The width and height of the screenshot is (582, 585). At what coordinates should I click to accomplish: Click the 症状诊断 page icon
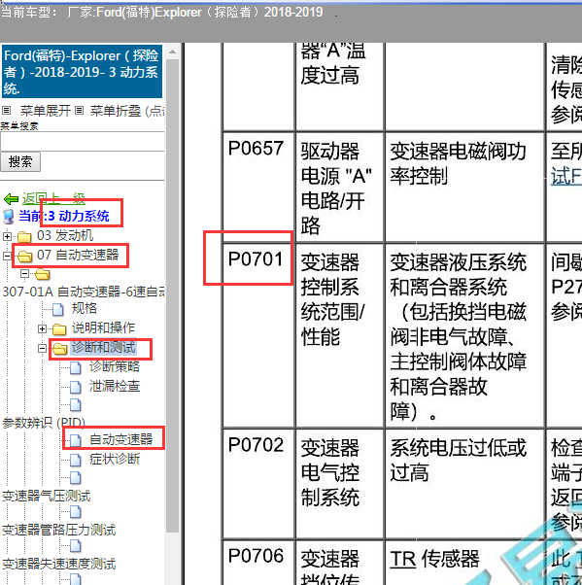[76, 460]
